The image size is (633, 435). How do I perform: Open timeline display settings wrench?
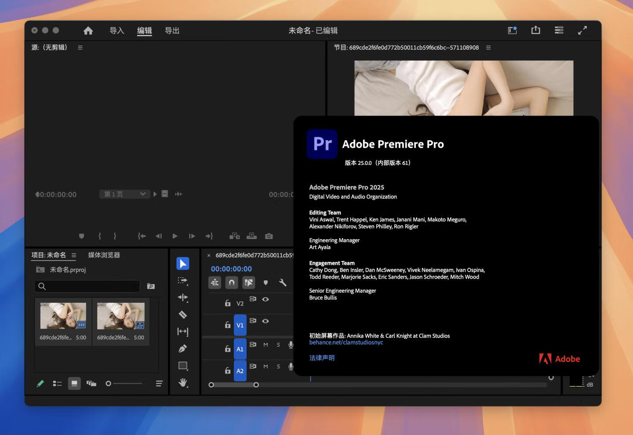point(283,283)
